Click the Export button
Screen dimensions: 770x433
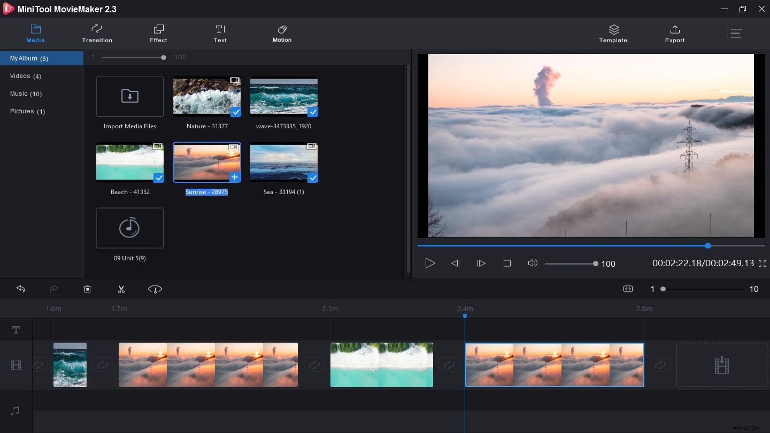tap(674, 33)
